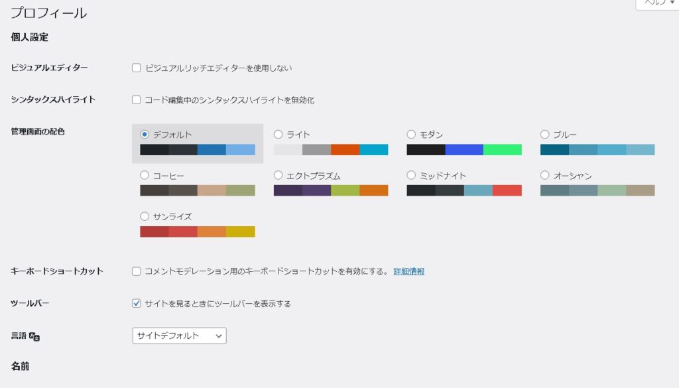Image resolution: width=679 pixels, height=388 pixels.
Task: Select the コーヒー color scheme radio
Action: (x=145, y=176)
